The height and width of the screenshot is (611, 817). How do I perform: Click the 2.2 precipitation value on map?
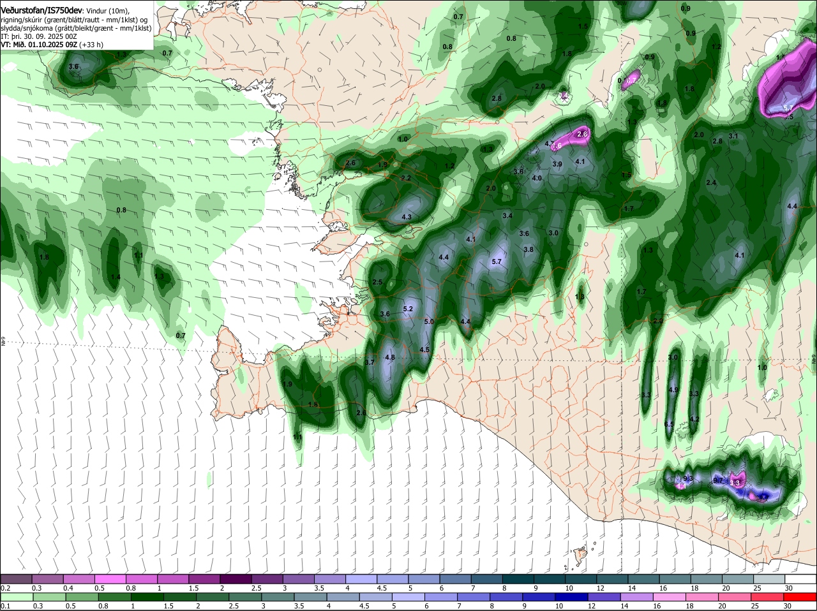406,178
